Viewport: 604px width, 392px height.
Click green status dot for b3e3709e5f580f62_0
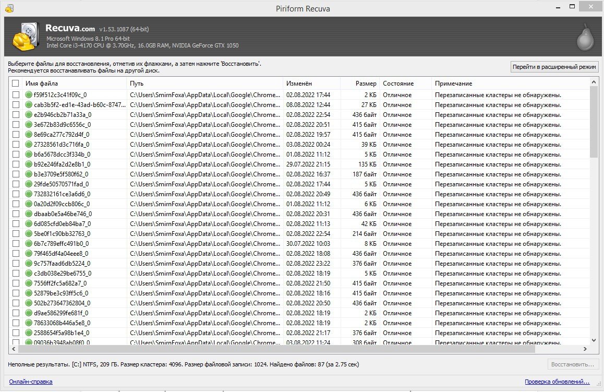[29, 174]
